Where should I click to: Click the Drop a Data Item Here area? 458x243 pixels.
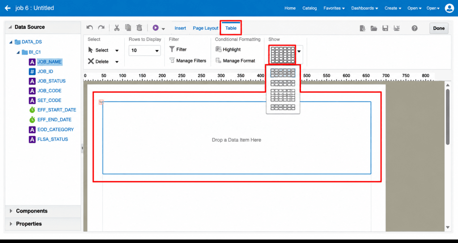tap(237, 138)
